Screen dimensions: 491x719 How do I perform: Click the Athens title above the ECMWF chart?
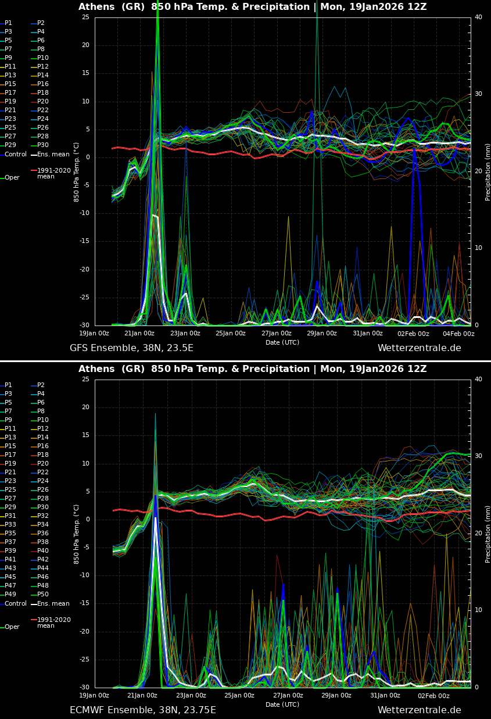tap(252, 369)
